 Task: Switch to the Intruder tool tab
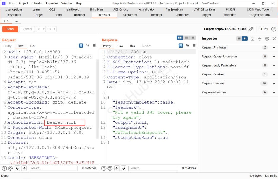click(80, 15)
